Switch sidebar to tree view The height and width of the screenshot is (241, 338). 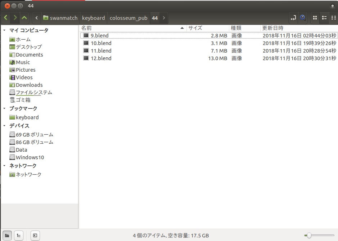(19, 235)
